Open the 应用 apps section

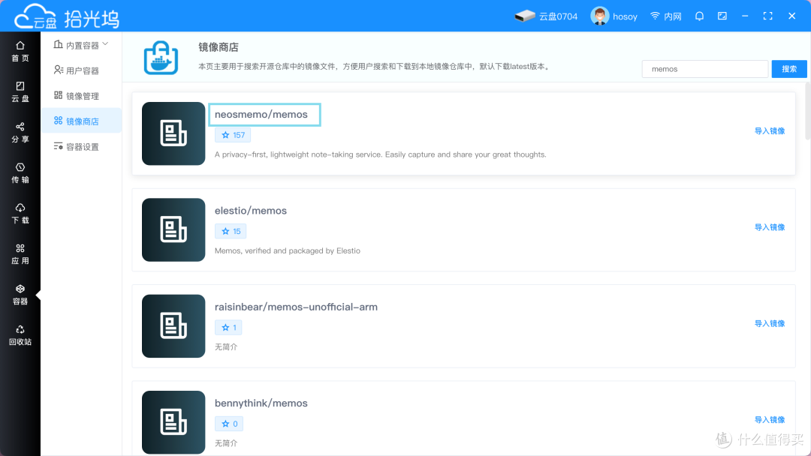pyautogui.click(x=20, y=254)
